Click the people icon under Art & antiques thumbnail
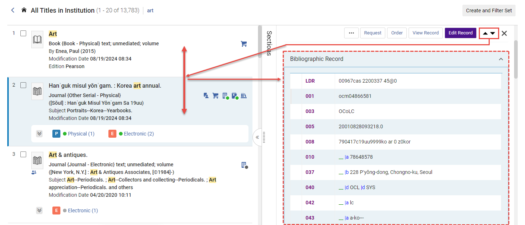 coord(34,173)
